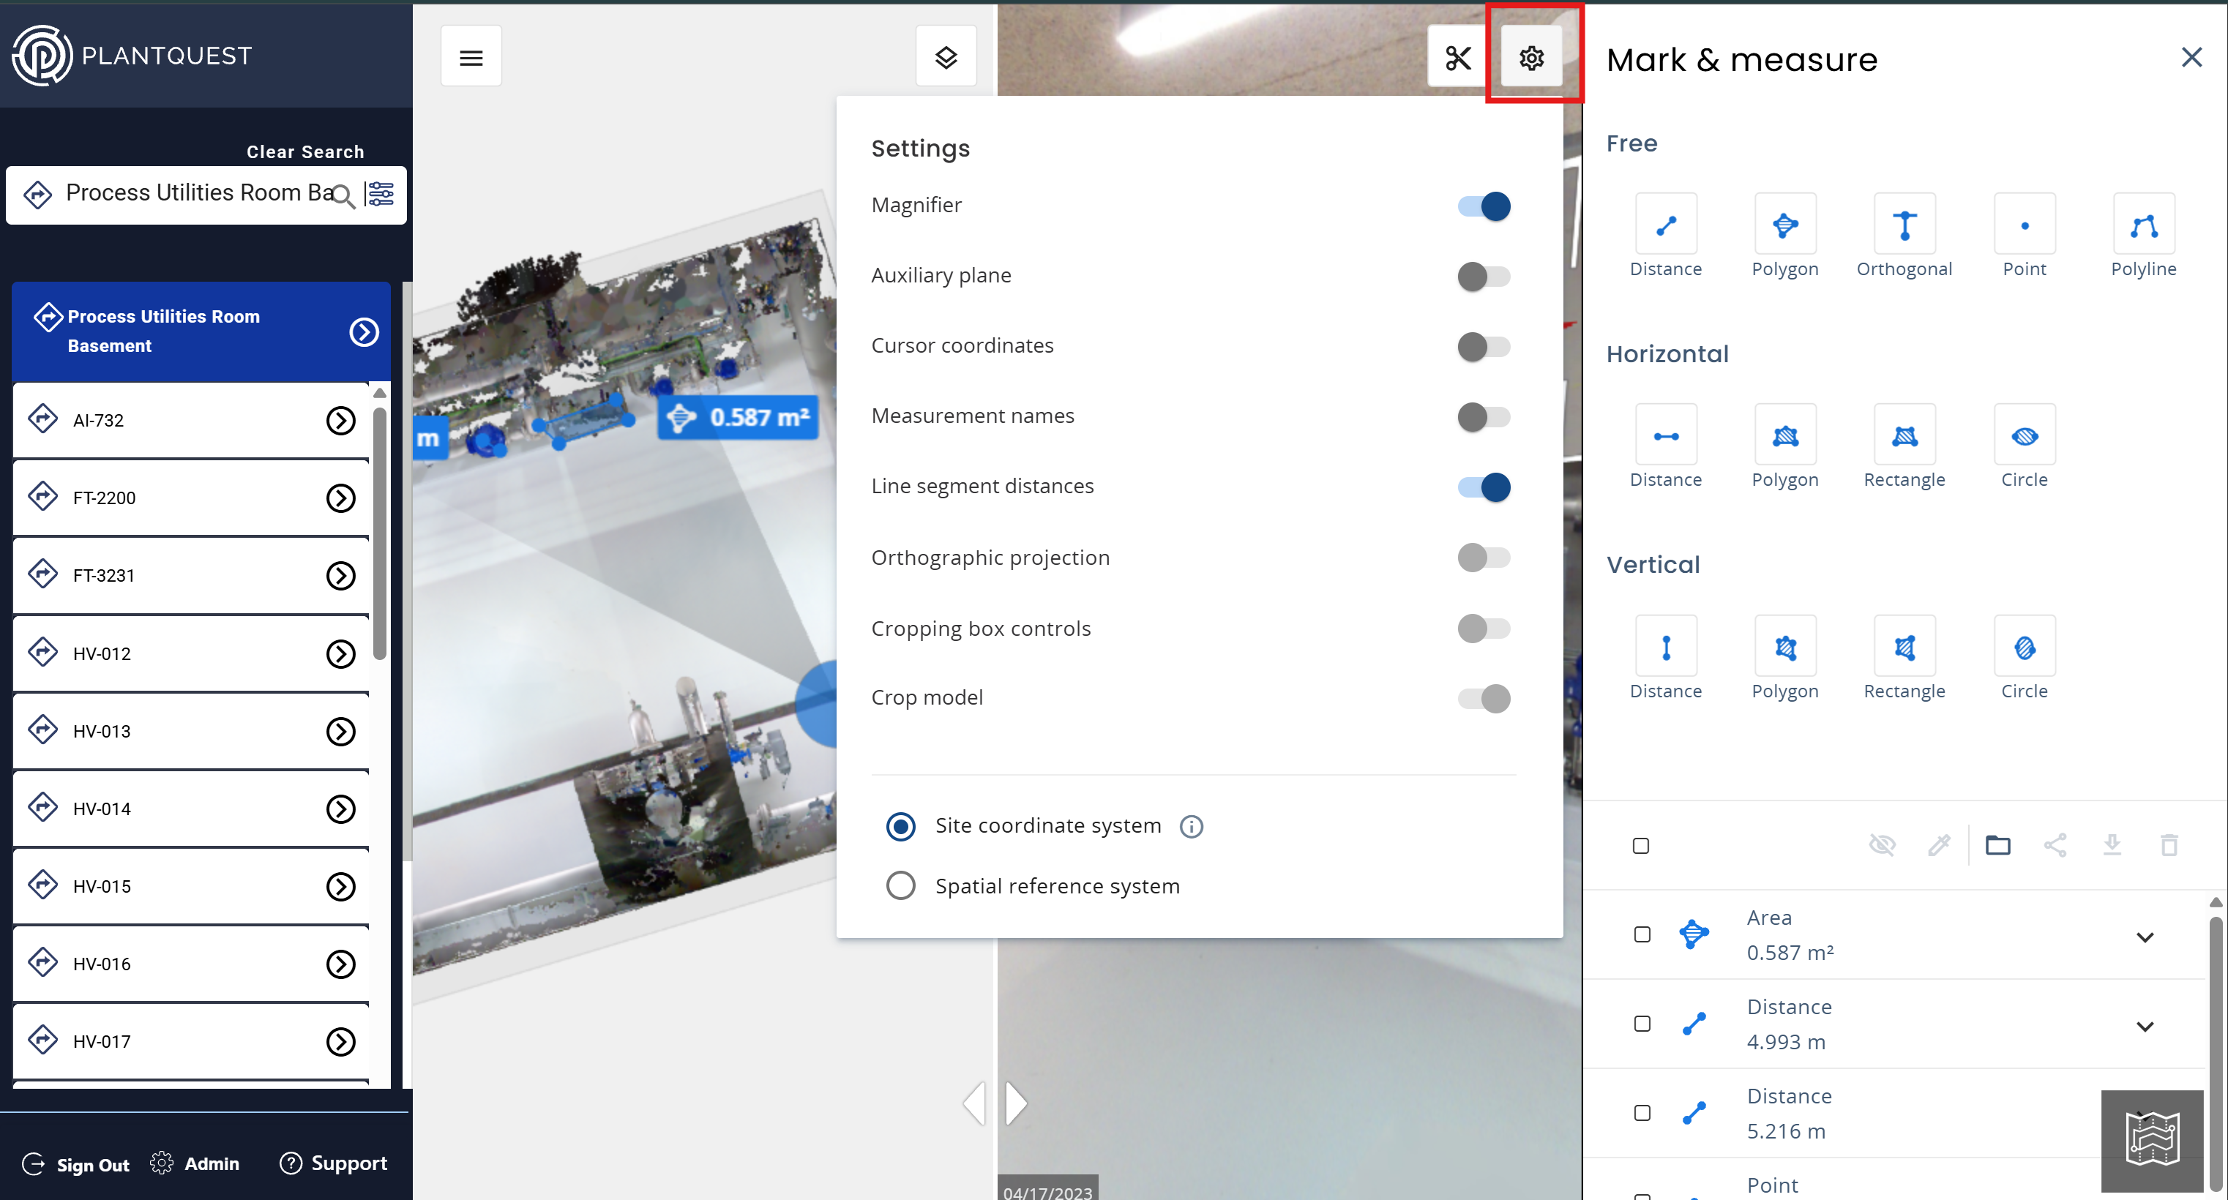Select Spatial reference system radio option
The height and width of the screenshot is (1200, 2228).
click(x=900, y=886)
